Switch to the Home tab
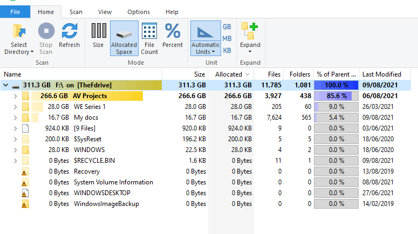Viewport: 418px width, 234px height. click(x=46, y=12)
